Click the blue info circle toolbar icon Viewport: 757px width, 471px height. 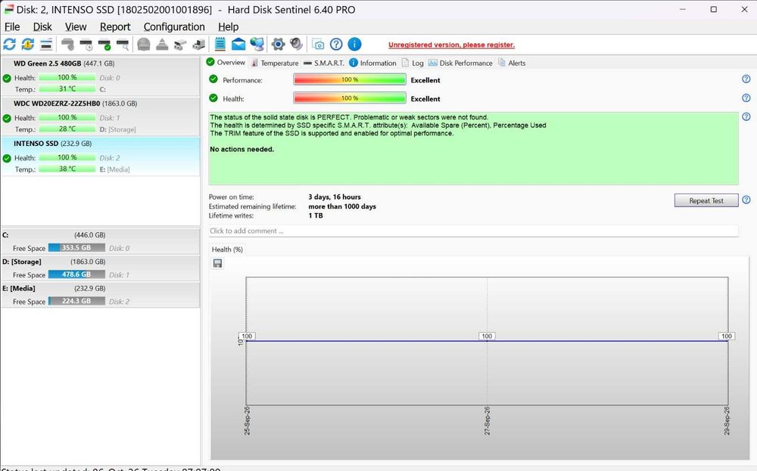click(x=355, y=45)
